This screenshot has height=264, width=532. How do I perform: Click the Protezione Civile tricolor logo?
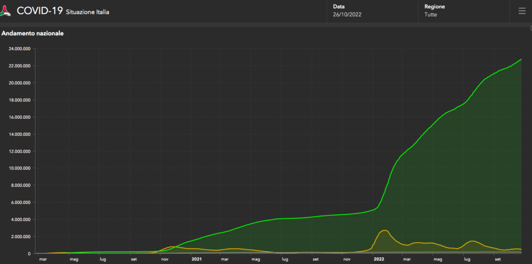pos(7,11)
